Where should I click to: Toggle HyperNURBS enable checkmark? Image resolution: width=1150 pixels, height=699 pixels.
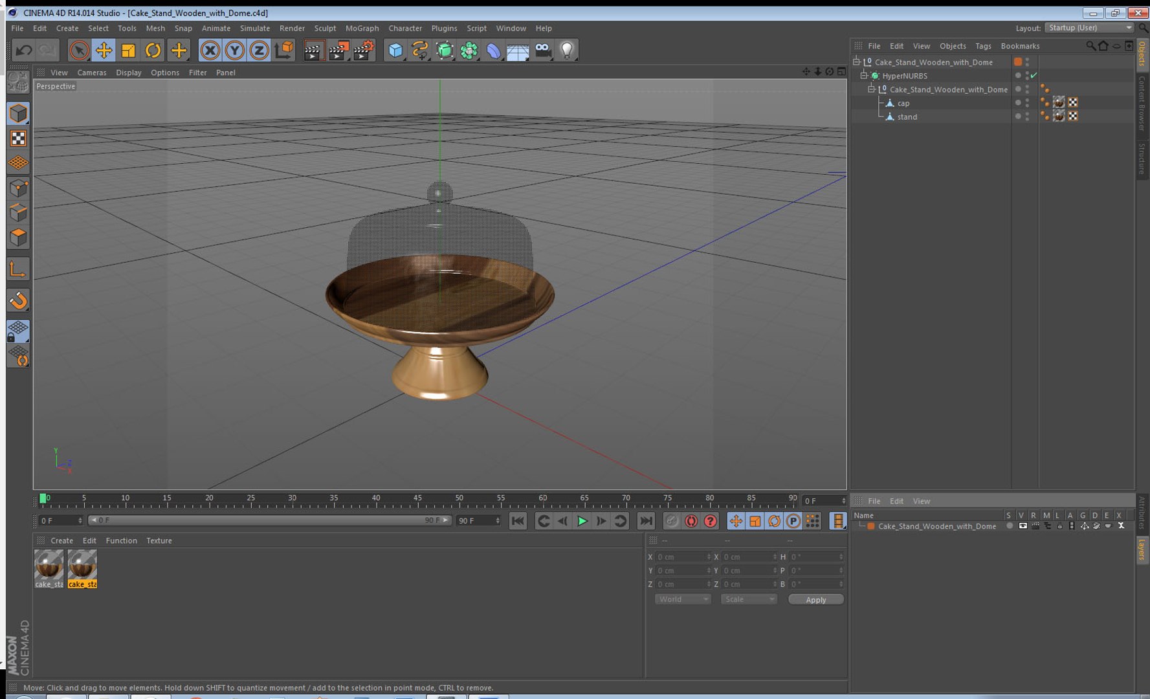pos(1034,76)
